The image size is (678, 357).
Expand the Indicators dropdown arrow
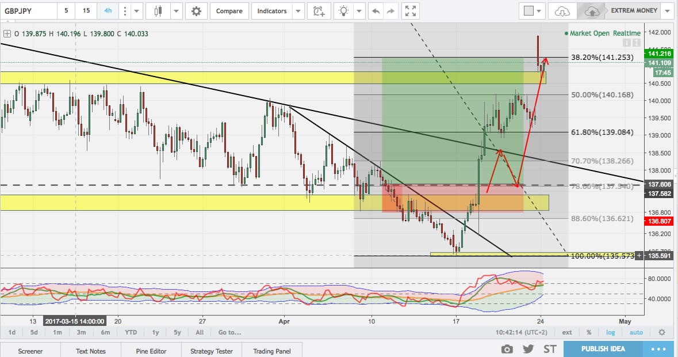pyautogui.click(x=297, y=11)
